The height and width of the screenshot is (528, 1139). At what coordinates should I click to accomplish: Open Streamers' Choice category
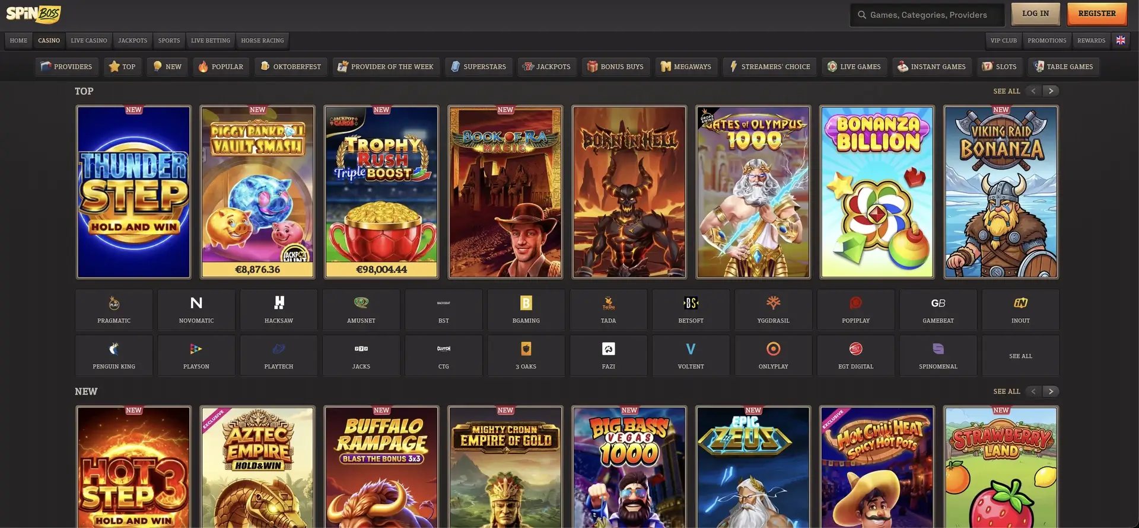[x=769, y=66]
